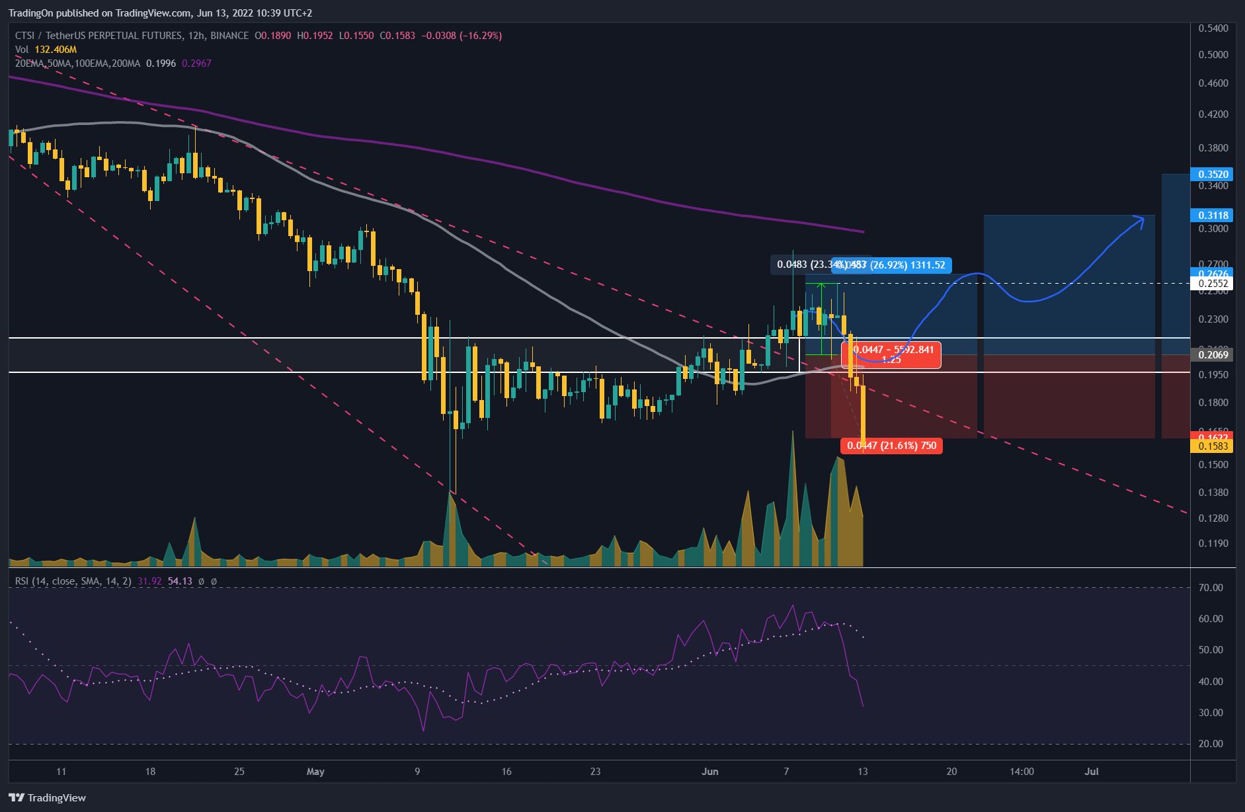
Task: Click the 0.1280 tick on the price axis
Action: [x=1213, y=518]
